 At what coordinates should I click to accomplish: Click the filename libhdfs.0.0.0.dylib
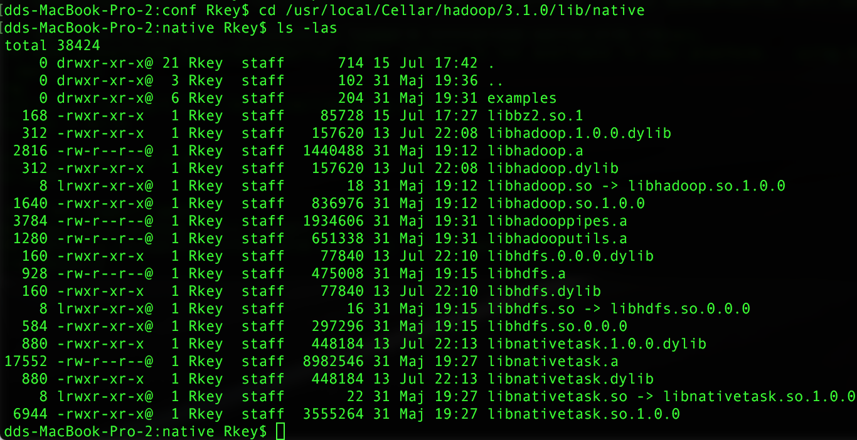tap(570, 256)
